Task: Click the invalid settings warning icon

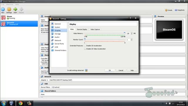Action: (x=86, y=70)
